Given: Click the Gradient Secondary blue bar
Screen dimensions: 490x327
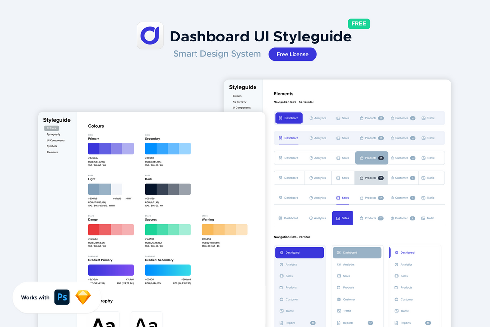Looking at the screenshot, I should tap(168, 270).
